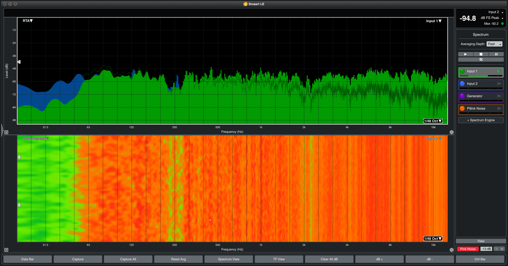Open the Input 1 selector on RTA plot
This screenshot has width=508, height=266.
click(x=434, y=21)
